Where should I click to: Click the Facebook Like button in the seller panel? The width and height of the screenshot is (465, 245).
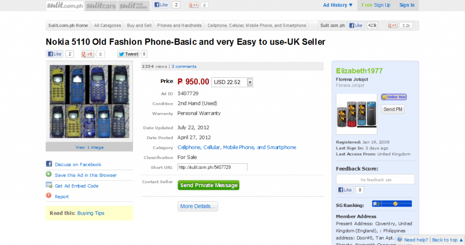[345, 190]
